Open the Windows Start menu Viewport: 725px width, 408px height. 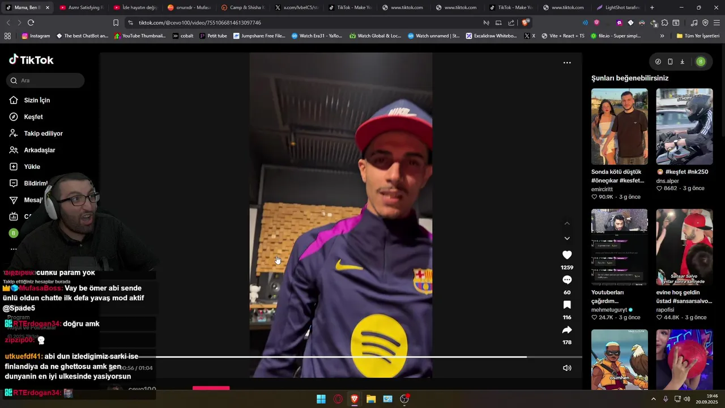321,399
